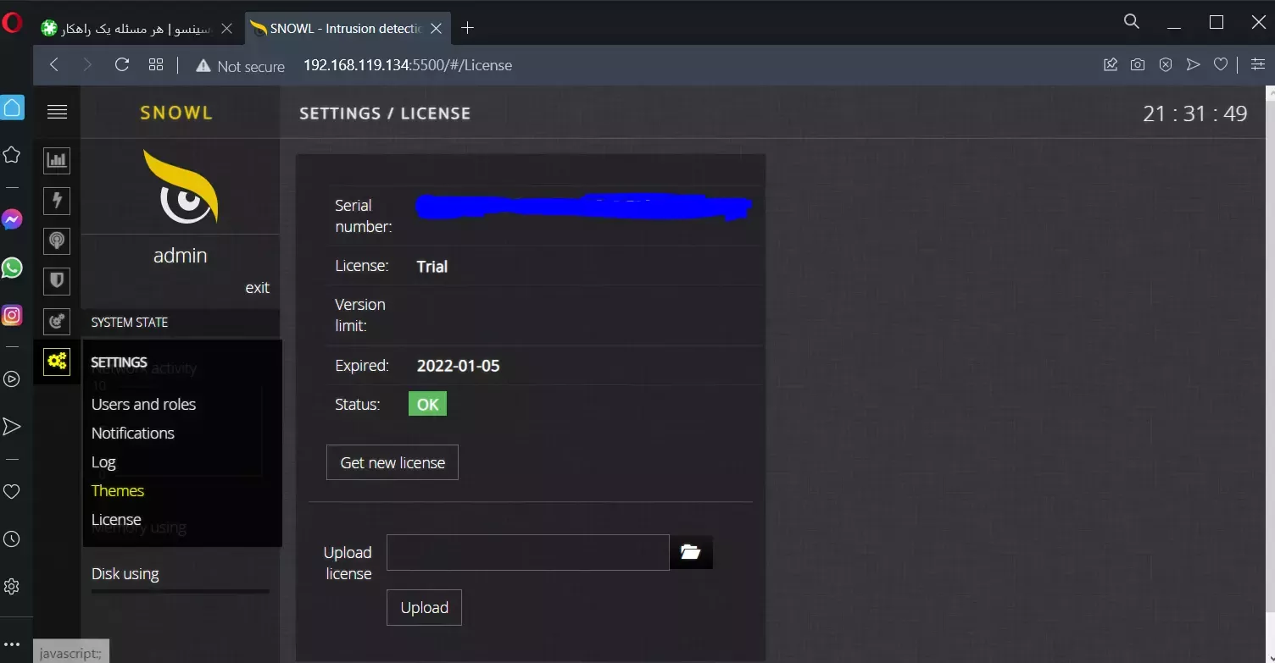Open the Opera main menu logo
1275x663 pixels.
(12, 23)
